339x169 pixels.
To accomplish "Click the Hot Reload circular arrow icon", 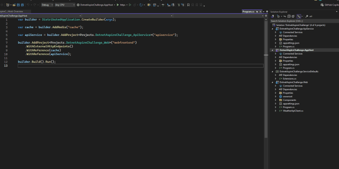I will (x=141, y=5).
